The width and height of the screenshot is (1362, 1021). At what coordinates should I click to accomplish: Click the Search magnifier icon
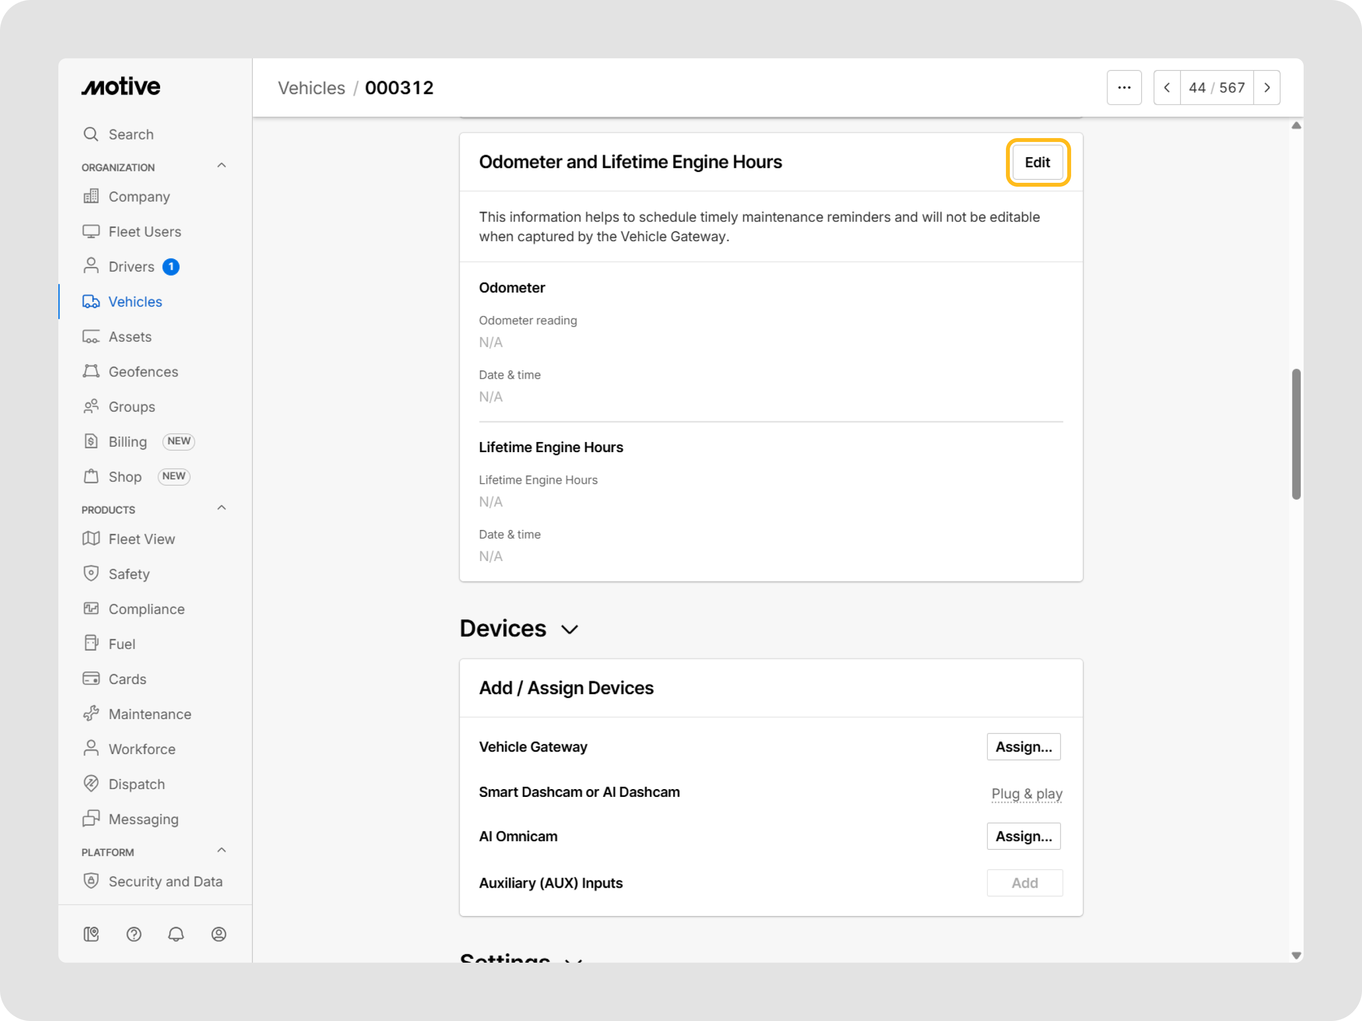tap(91, 134)
